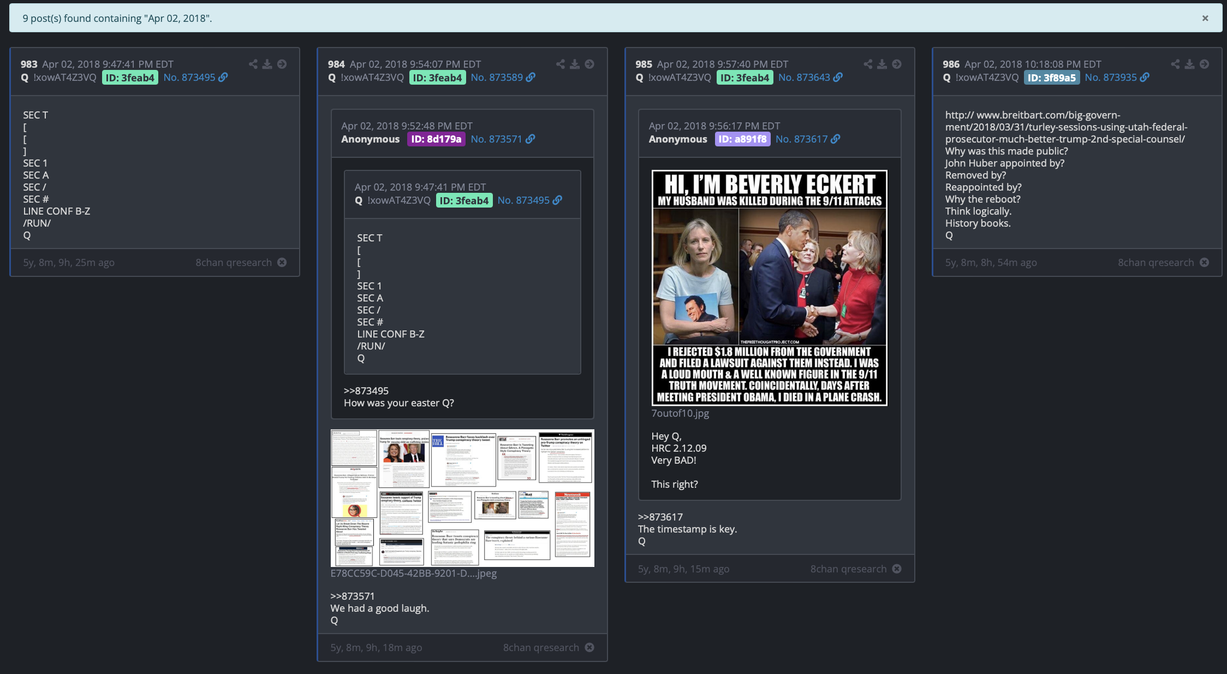
Task: Open the news articles collage image in post 984
Action: pyautogui.click(x=462, y=498)
